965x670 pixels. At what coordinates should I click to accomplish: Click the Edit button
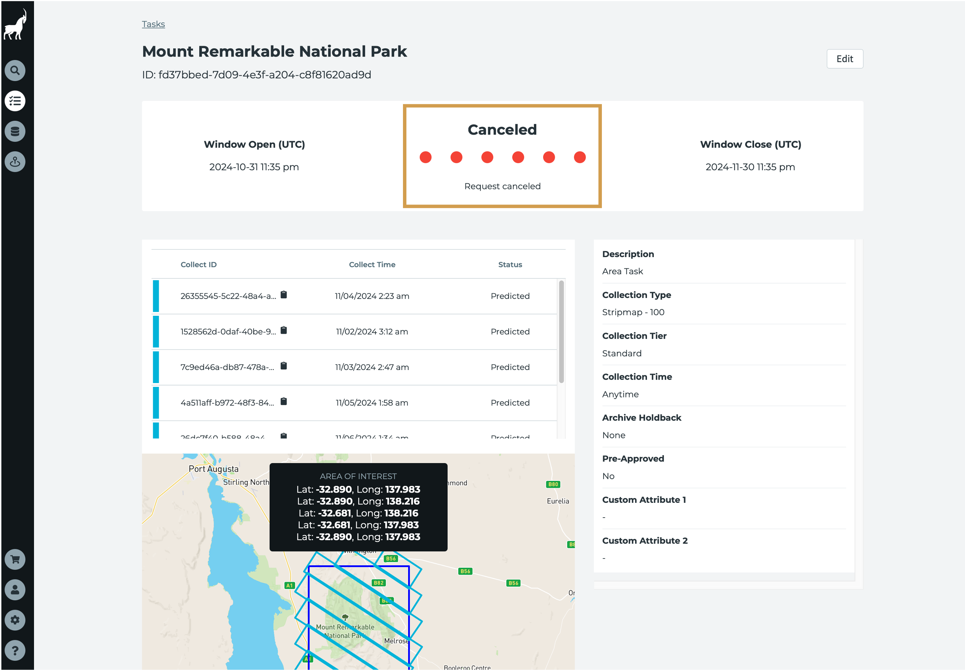(x=844, y=59)
